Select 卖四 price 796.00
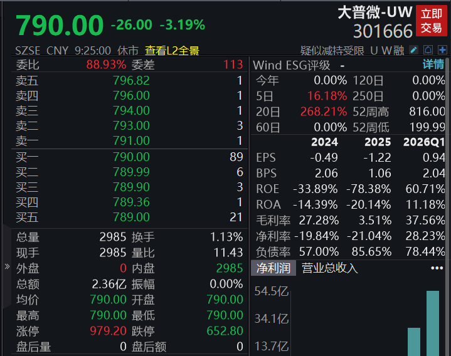 click(131, 96)
